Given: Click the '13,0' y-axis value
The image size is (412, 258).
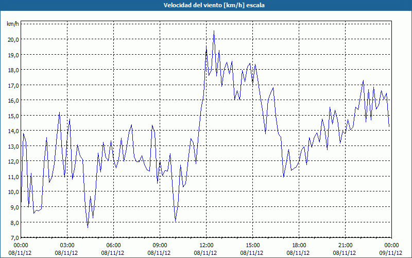Looking at the screenshot, I should pyautogui.click(x=13, y=146).
